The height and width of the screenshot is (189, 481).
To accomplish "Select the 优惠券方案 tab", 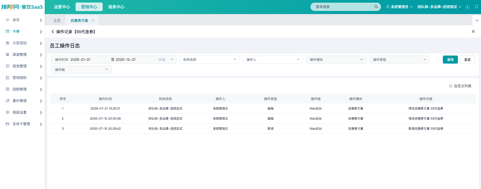I will (x=79, y=21).
